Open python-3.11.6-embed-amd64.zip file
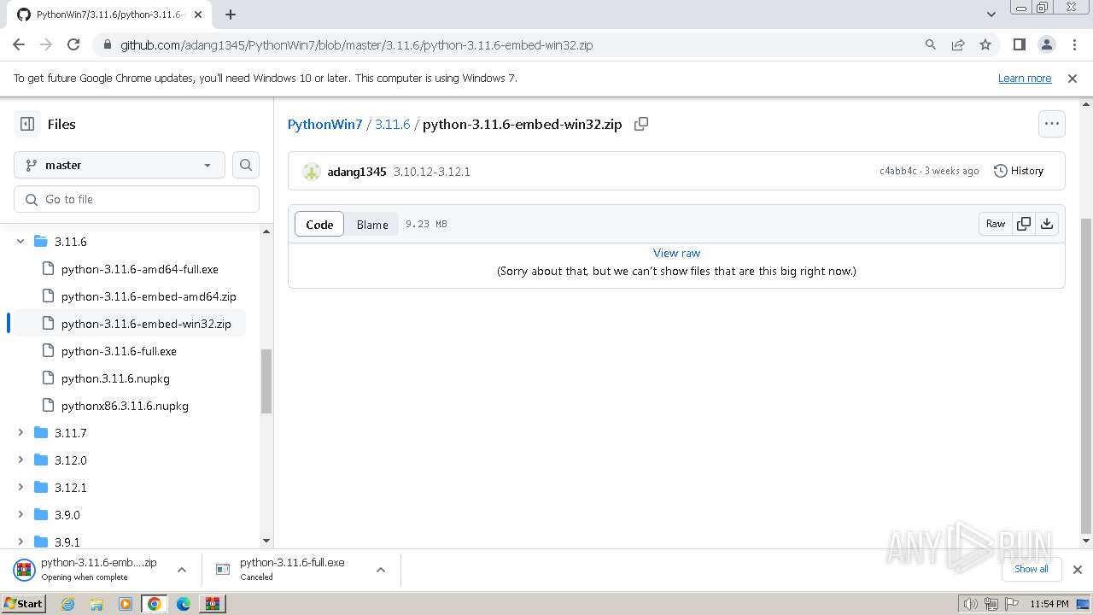Viewport: 1093px width, 615px height. 149,296
